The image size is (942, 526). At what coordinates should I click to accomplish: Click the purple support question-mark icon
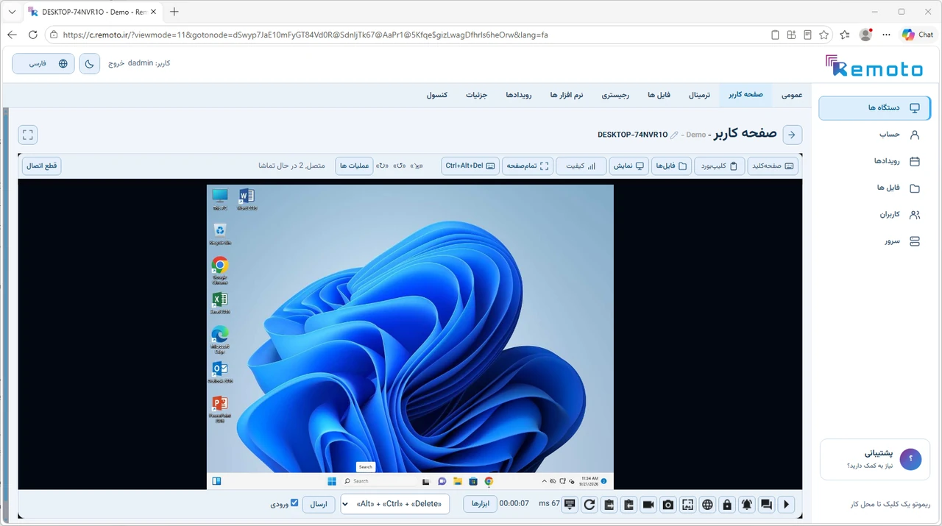[910, 458]
